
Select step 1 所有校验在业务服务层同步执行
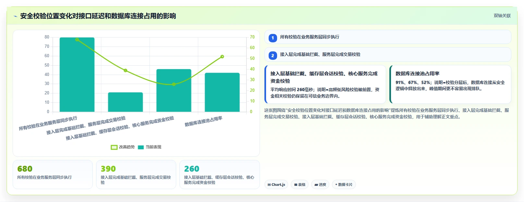click(x=388, y=37)
